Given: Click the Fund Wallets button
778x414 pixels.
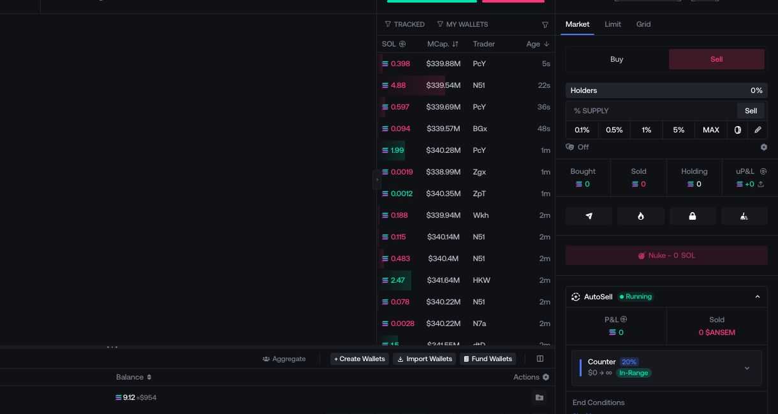Looking at the screenshot, I should (488, 359).
